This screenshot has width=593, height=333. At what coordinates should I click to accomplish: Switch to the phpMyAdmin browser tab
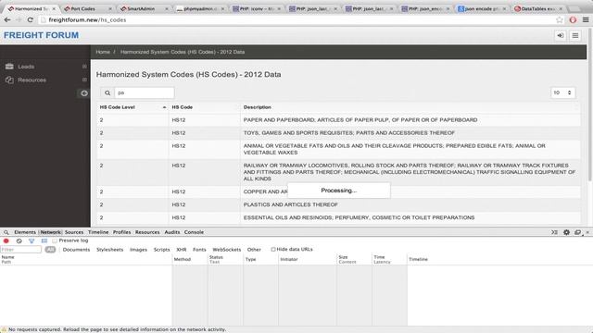200,8
